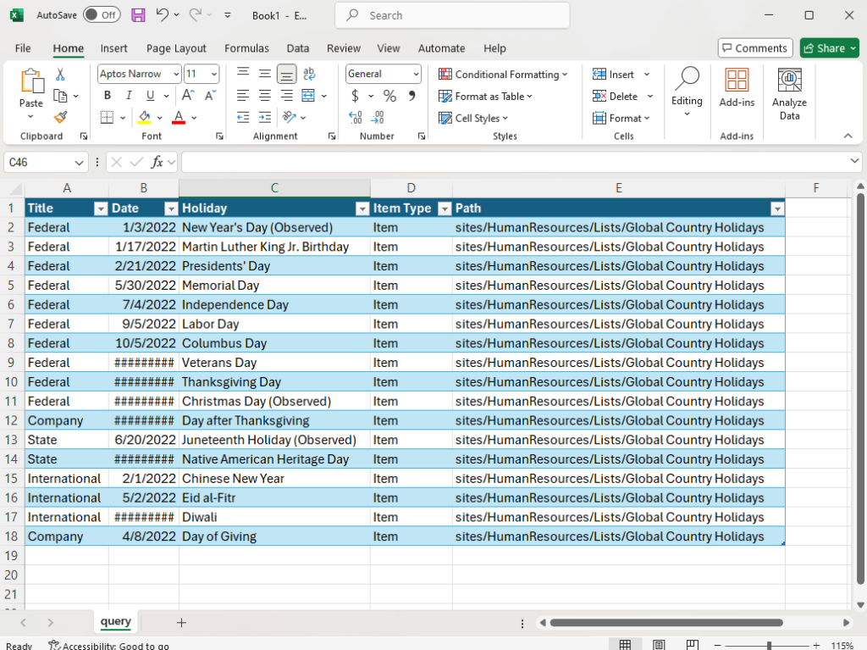Viewport: 867px width, 650px height.
Task: Click the Wrap Text icon
Action: click(x=309, y=73)
